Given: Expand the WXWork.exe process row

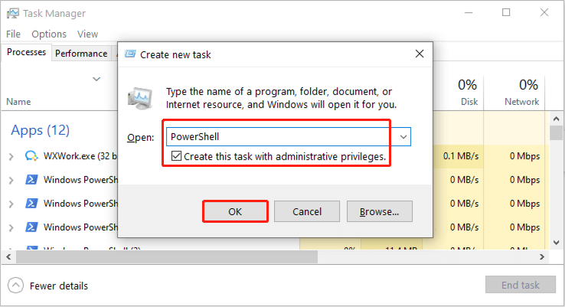Looking at the screenshot, I should click(x=11, y=157).
